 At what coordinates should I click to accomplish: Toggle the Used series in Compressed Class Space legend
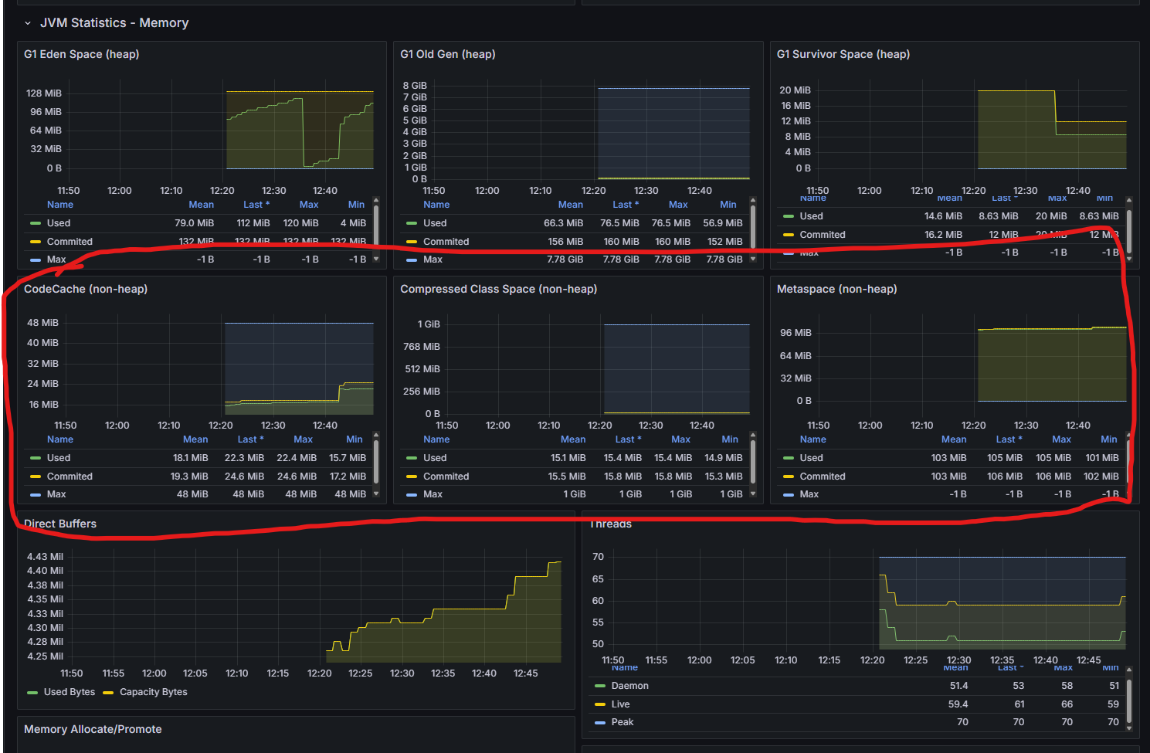435,458
